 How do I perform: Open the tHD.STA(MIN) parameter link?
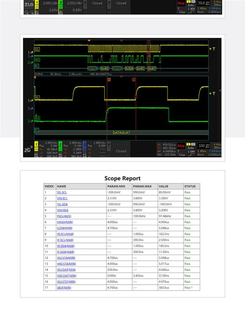pyautogui.click(x=66, y=264)
